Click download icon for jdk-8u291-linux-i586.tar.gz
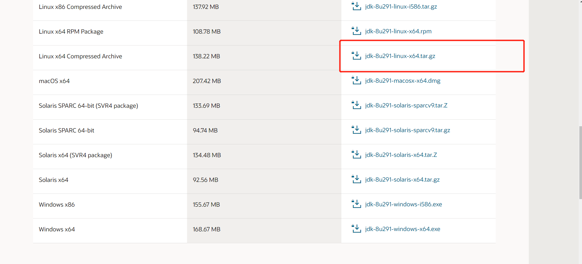Viewport: 582px width, 264px height. [x=356, y=6]
